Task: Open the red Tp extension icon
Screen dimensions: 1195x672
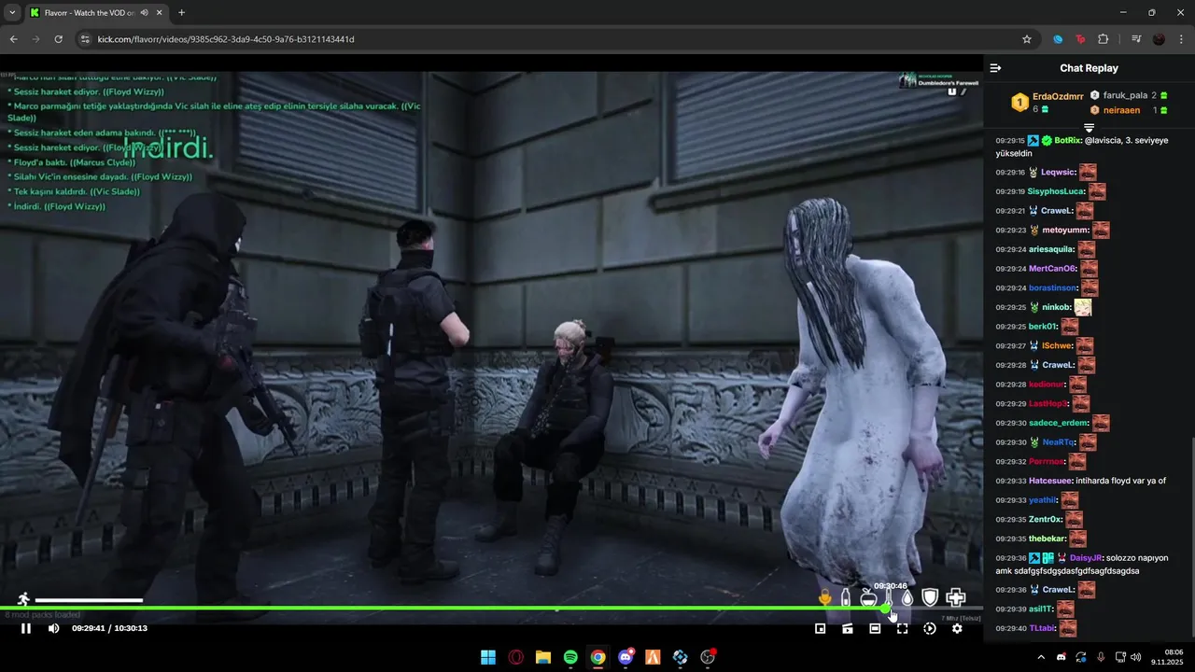Action: coord(1080,39)
